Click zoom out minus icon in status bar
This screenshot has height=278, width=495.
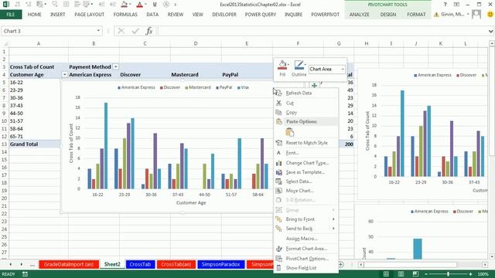coord(426,274)
